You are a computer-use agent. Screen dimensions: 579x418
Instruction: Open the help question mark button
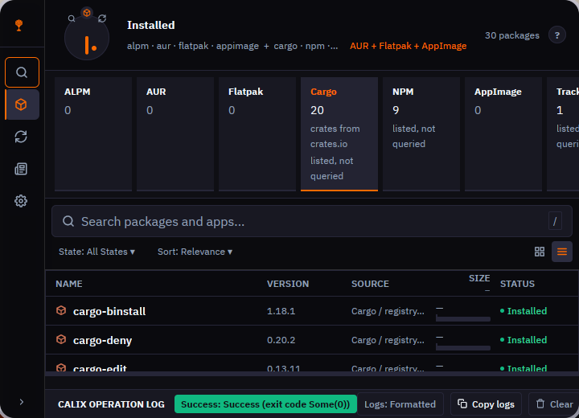[x=556, y=35]
